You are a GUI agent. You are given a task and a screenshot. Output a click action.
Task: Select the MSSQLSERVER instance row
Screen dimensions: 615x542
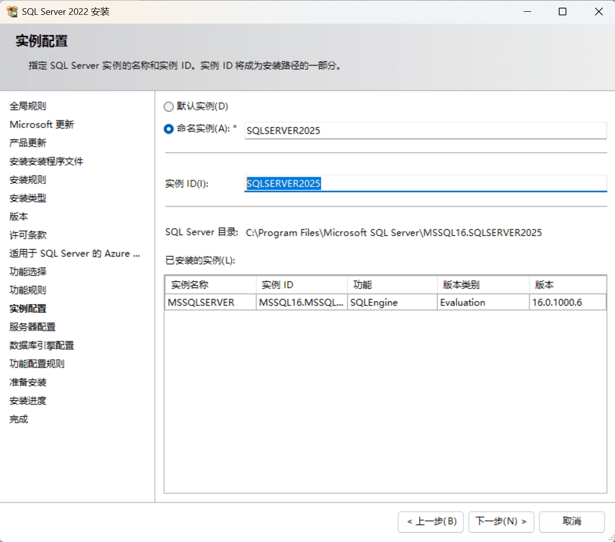(385, 302)
